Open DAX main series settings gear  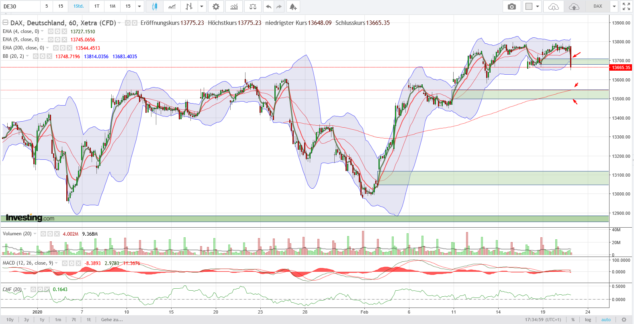coord(135,23)
